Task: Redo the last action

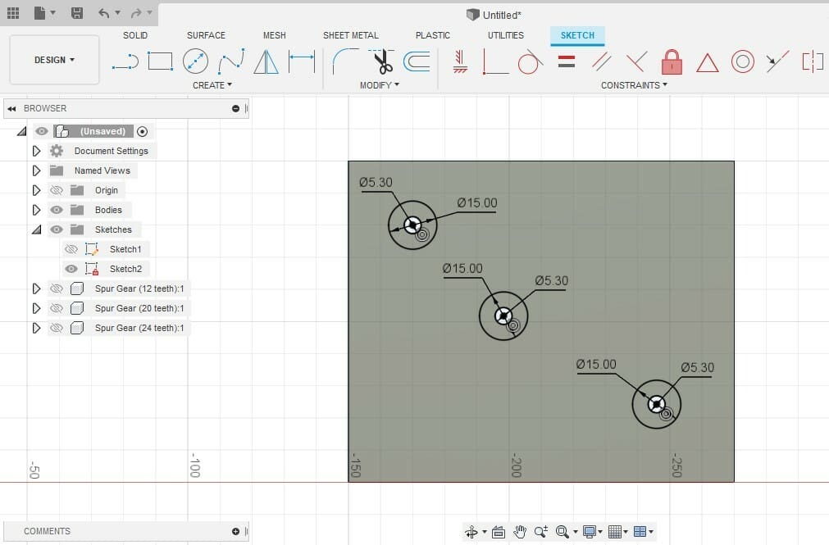Action: [x=136, y=12]
